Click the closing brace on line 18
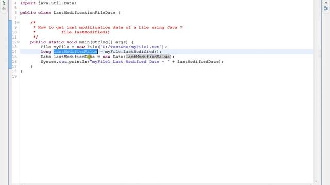 tap(21, 71)
